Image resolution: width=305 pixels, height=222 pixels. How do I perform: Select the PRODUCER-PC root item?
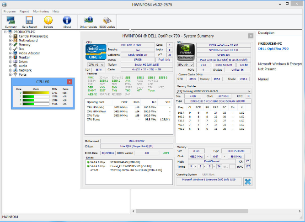(x=24, y=32)
